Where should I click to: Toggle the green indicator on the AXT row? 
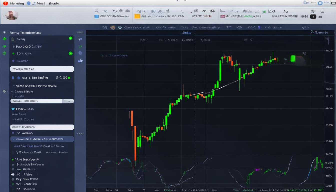69,78
